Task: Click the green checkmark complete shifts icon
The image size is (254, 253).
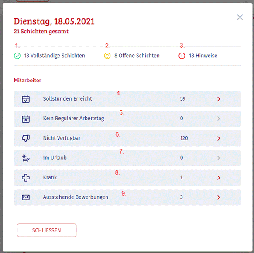Action: click(17, 56)
